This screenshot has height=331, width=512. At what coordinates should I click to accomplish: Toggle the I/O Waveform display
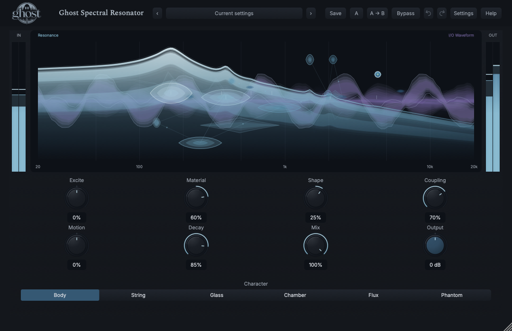click(461, 35)
